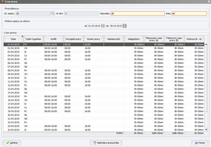The height and width of the screenshot is (147, 211).
Task: Click the Grafik column header
Action: pos(54,39)
